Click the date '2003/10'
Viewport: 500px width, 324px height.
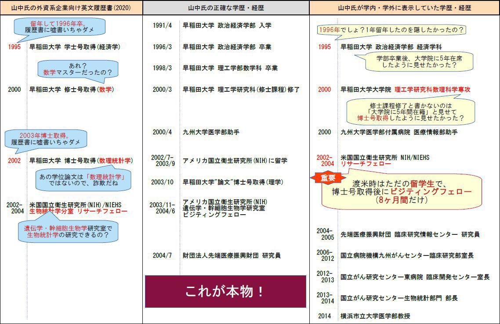point(162,182)
